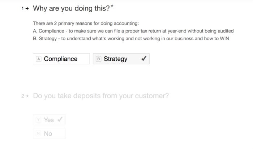Jump to the customer deposits question heading
Image resolution: width=253 pixels, height=149 pixels.
100,96
